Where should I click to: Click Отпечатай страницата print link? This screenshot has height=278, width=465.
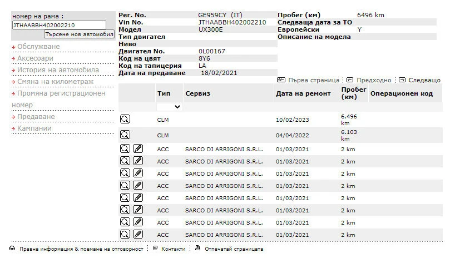pyautogui.click(x=234, y=249)
